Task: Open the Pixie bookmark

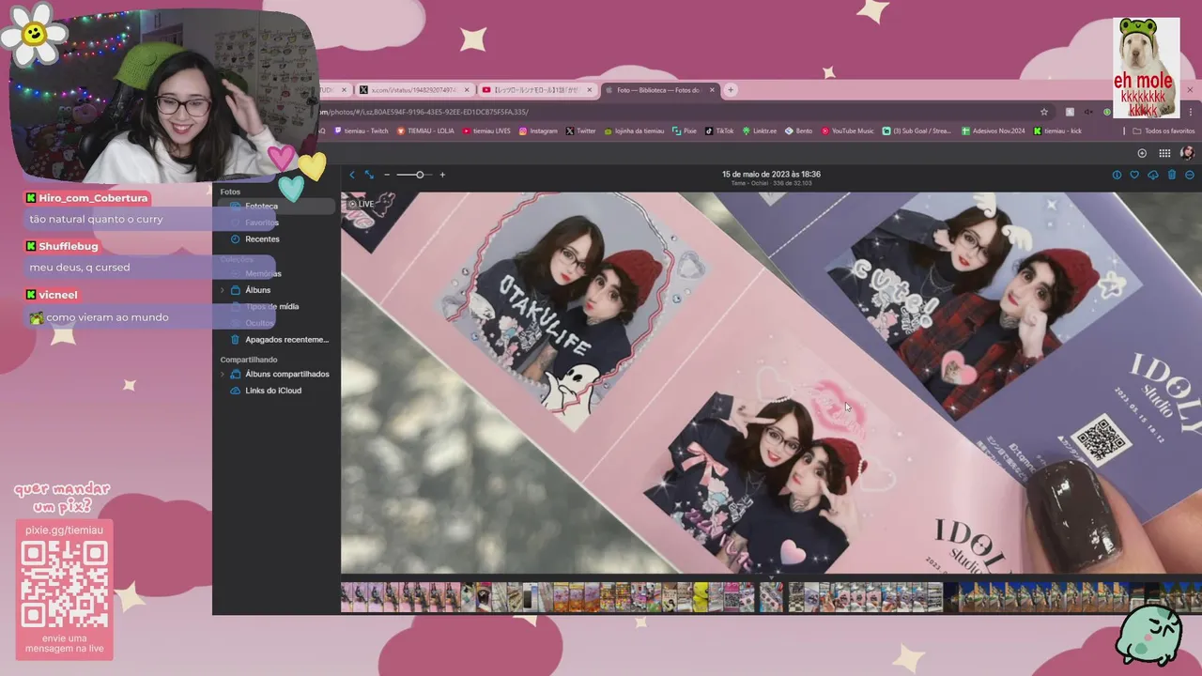Action: click(685, 131)
